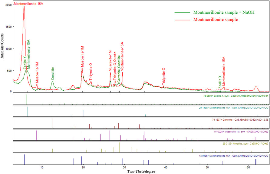Click the 20 tick on the Two-Theta axis
270x174 pixels.
point(83,167)
